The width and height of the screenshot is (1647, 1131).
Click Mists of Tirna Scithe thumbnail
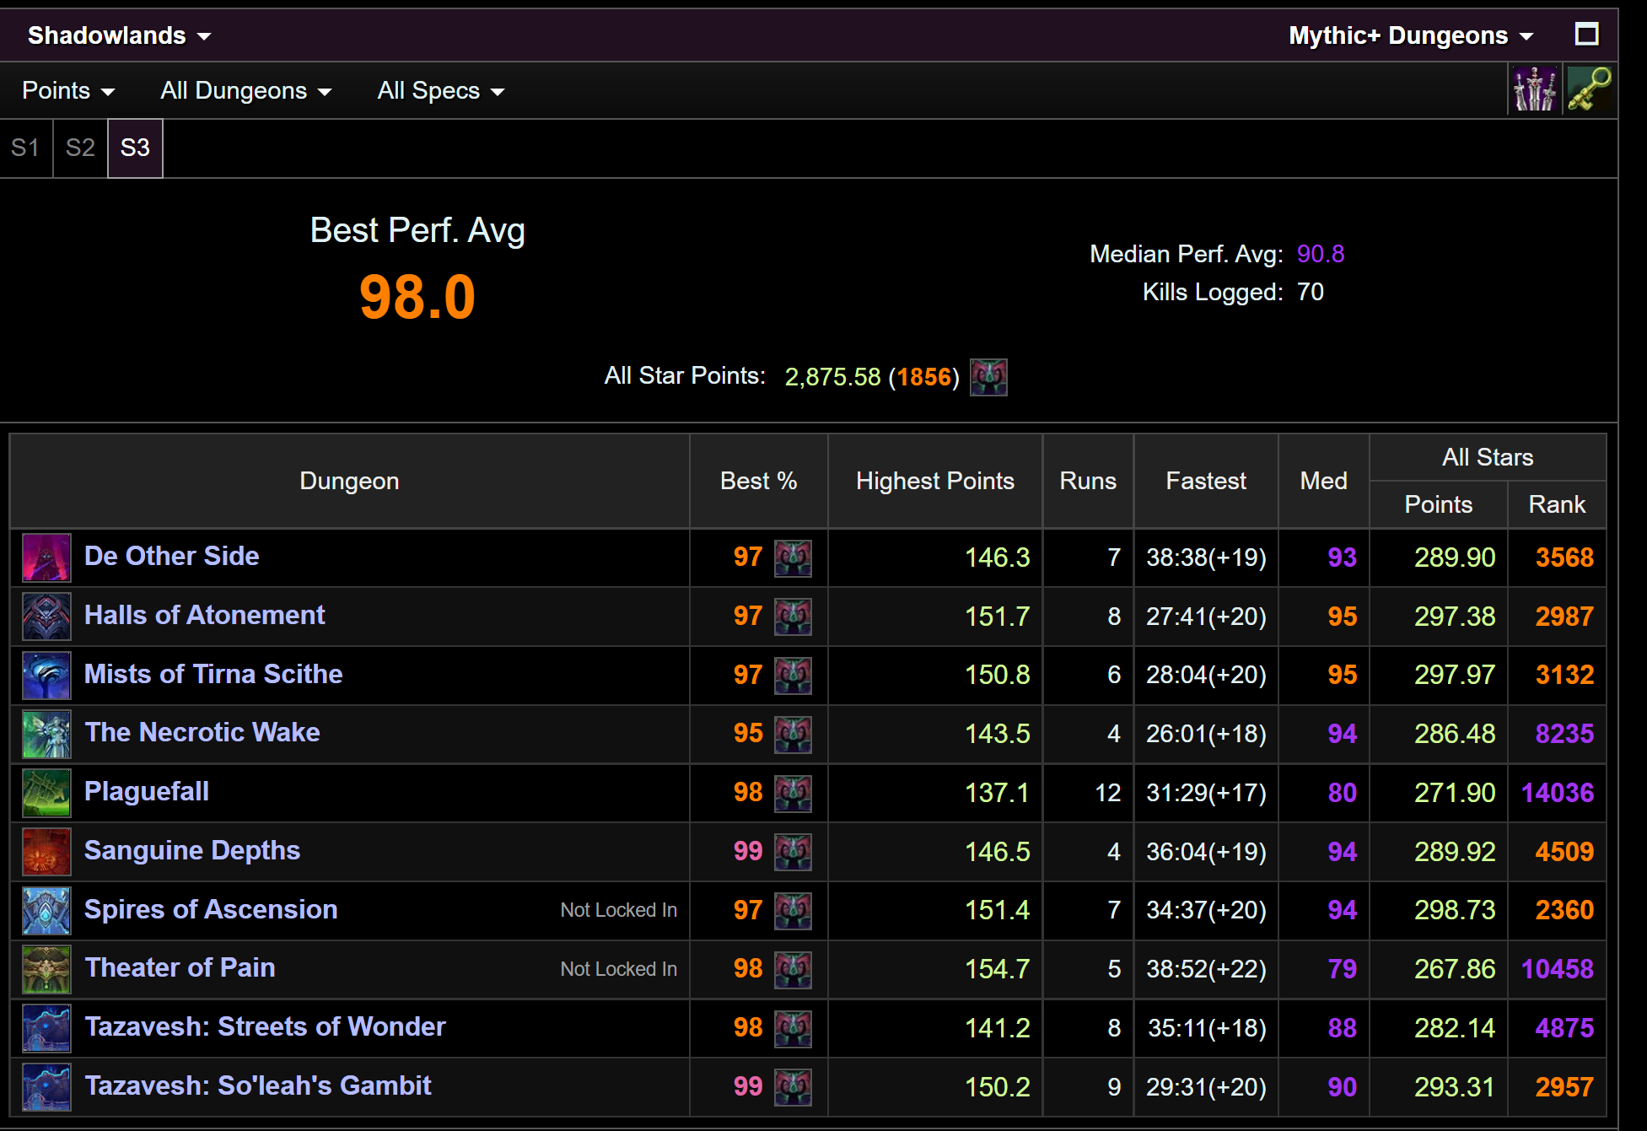[x=46, y=675]
